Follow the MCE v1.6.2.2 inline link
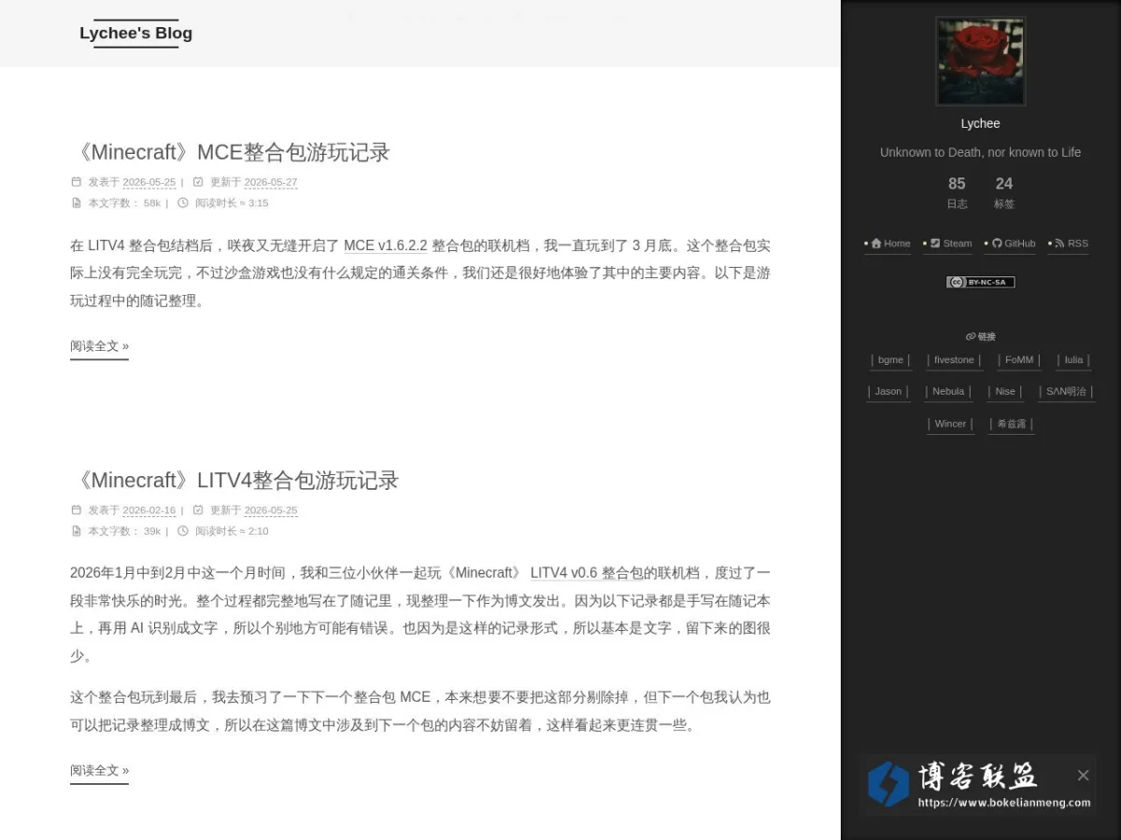The width and height of the screenshot is (1121, 840). [x=385, y=245]
